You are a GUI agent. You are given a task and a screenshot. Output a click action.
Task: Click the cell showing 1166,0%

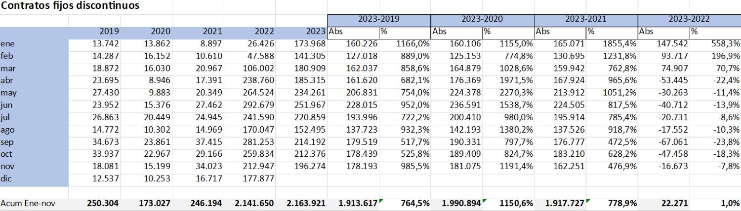(x=405, y=44)
